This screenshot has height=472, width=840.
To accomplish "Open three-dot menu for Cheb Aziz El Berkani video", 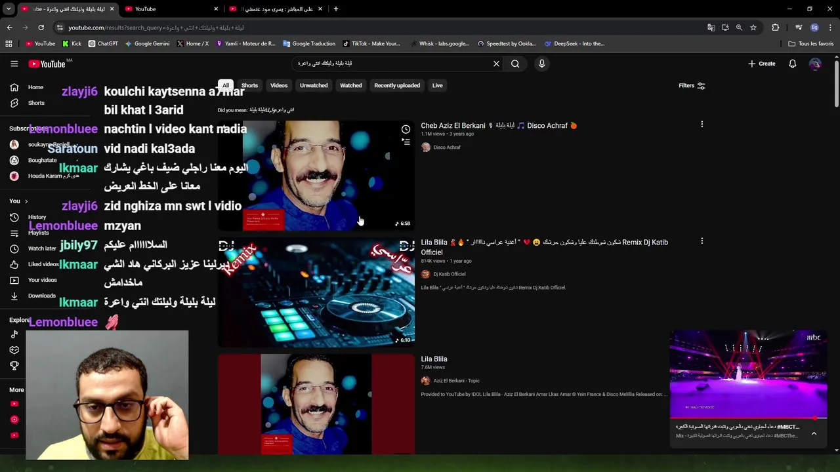I will 702,125.
